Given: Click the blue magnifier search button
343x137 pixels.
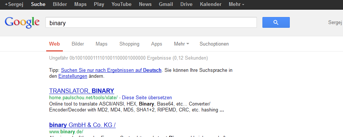Looking at the screenshot, I should pyautogui.click(x=276, y=22).
